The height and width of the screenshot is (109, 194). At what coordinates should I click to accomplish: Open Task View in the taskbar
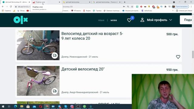coord(9,106)
